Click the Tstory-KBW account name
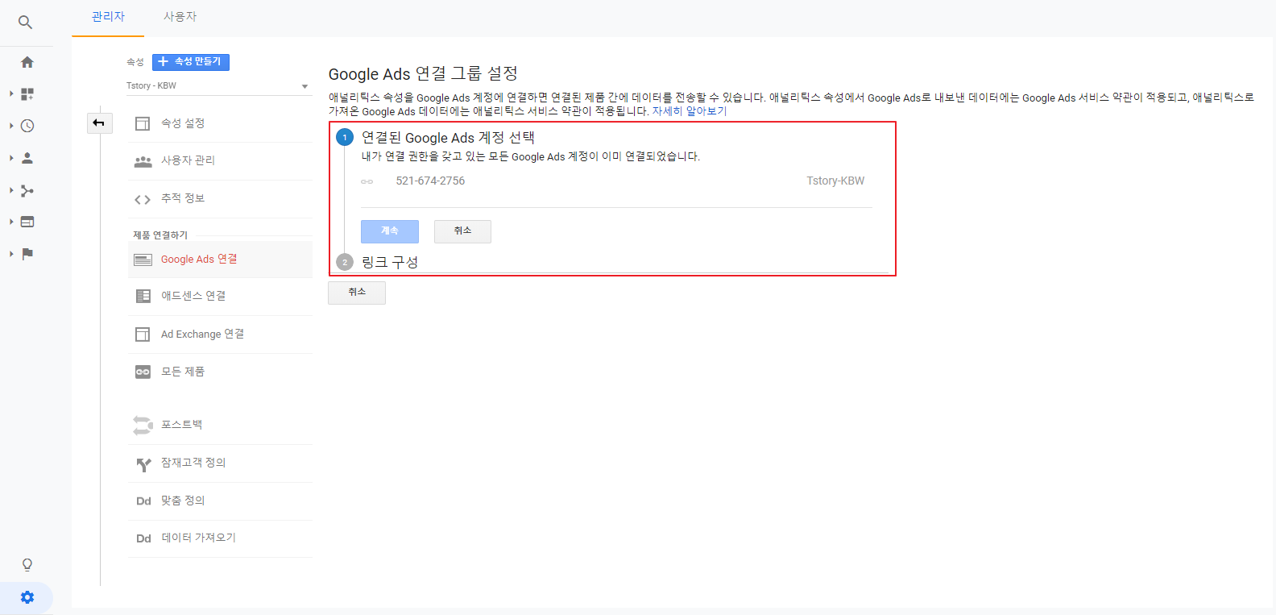Screen dimensions: 1276x615 coord(835,181)
